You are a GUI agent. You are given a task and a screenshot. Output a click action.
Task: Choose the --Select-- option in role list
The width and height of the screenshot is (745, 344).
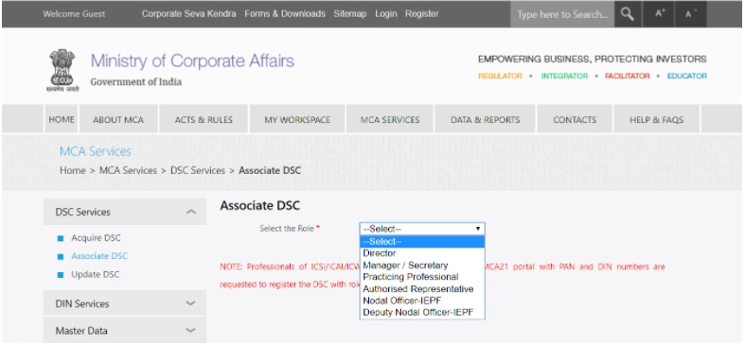[x=422, y=242]
